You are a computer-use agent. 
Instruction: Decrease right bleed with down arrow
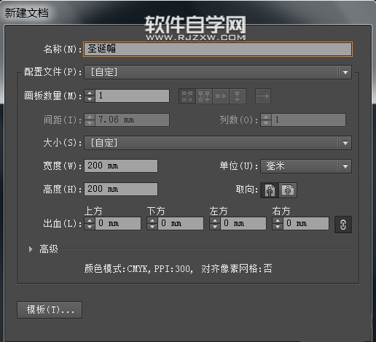[x=278, y=227]
